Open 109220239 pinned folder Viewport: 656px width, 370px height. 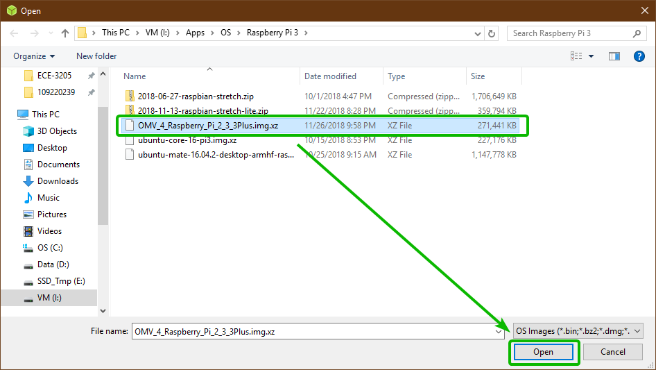coord(56,92)
